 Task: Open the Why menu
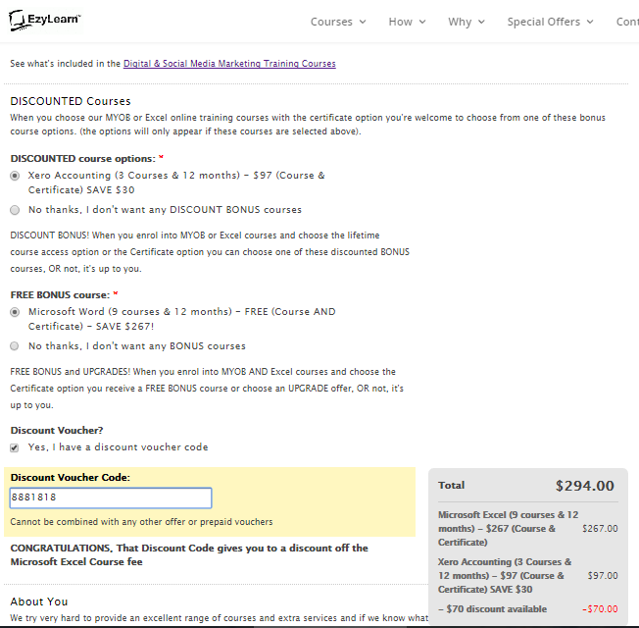pos(467,22)
